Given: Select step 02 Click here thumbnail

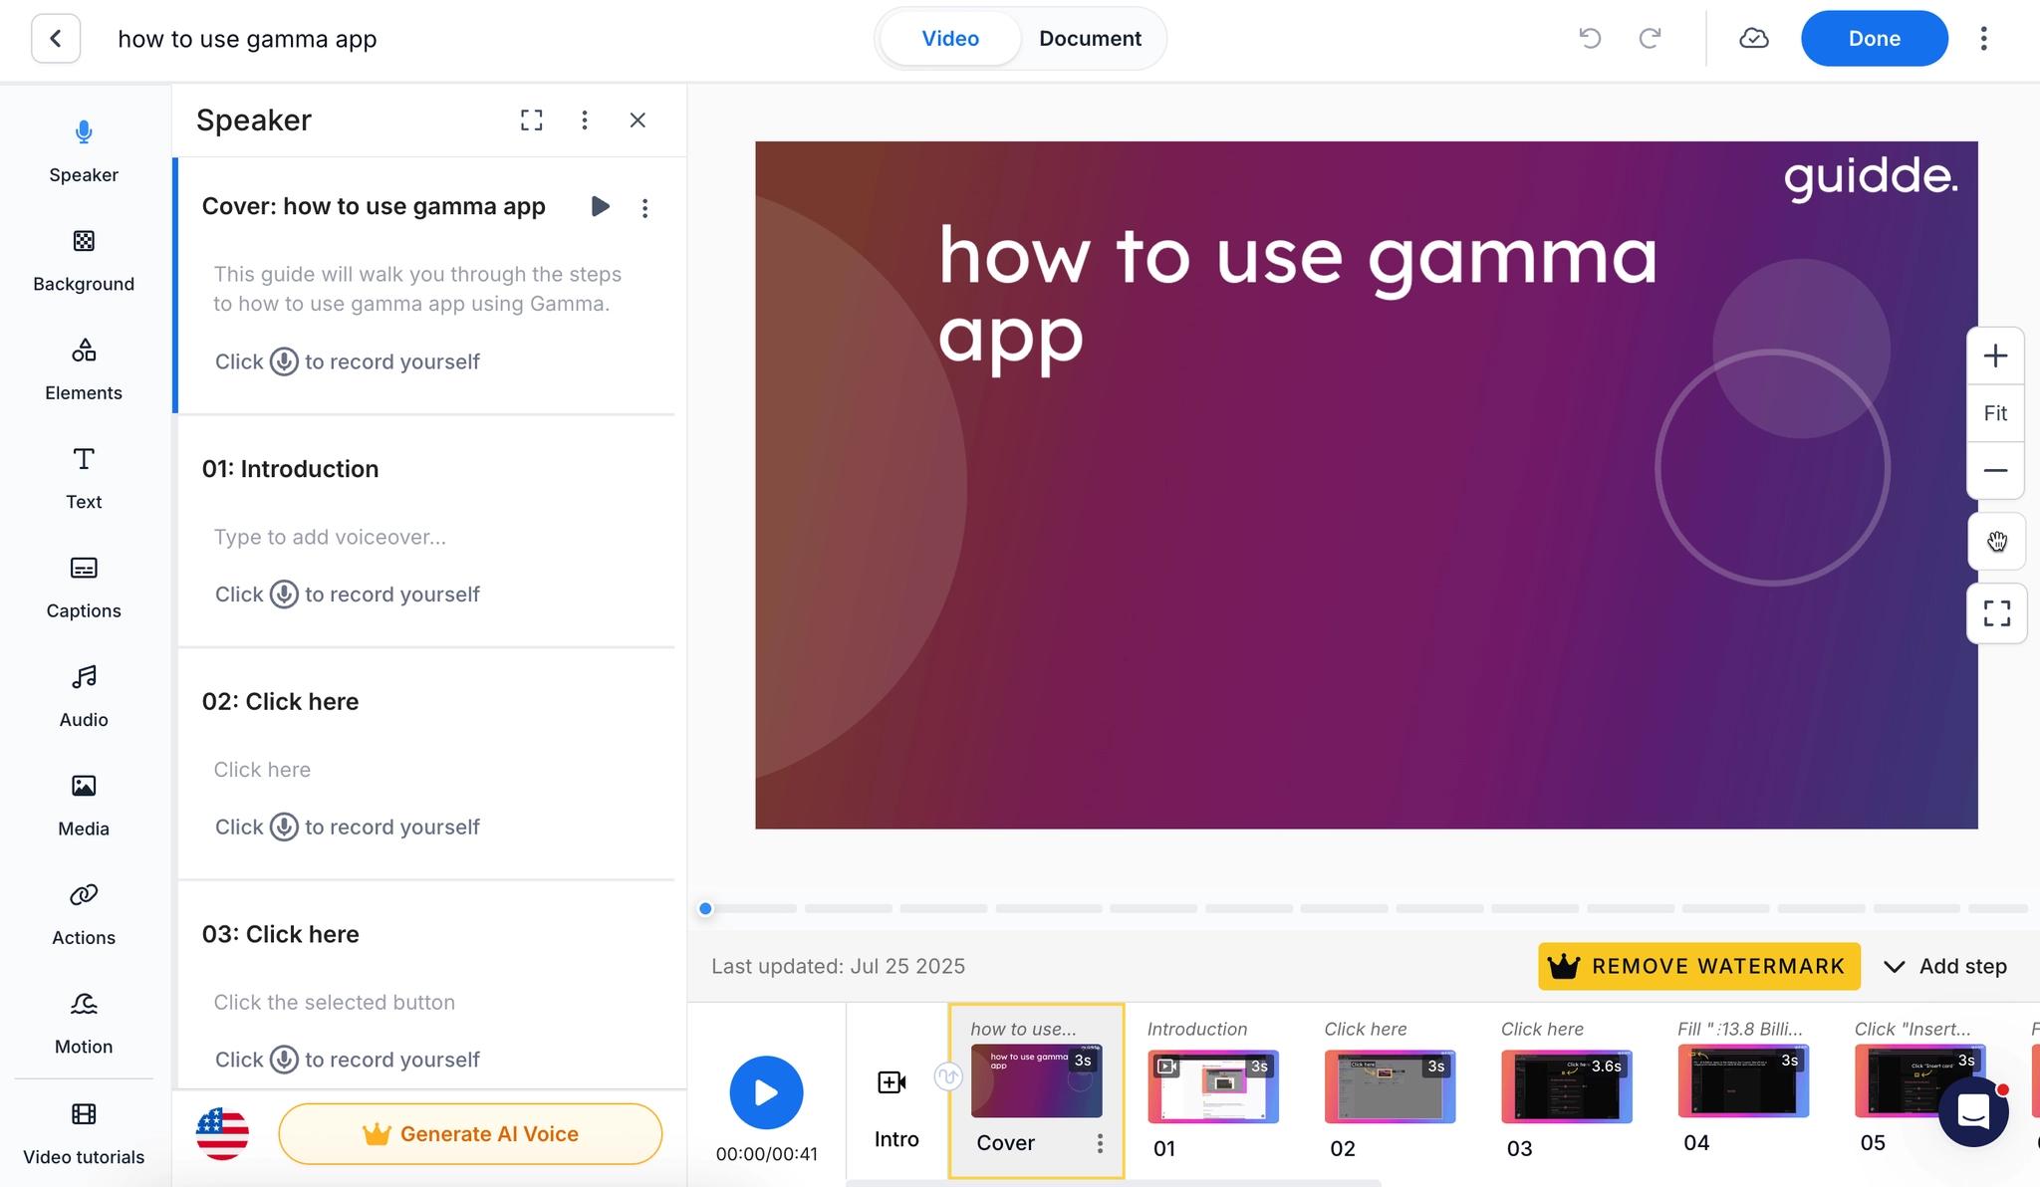Looking at the screenshot, I should click(x=1390, y=1085).
